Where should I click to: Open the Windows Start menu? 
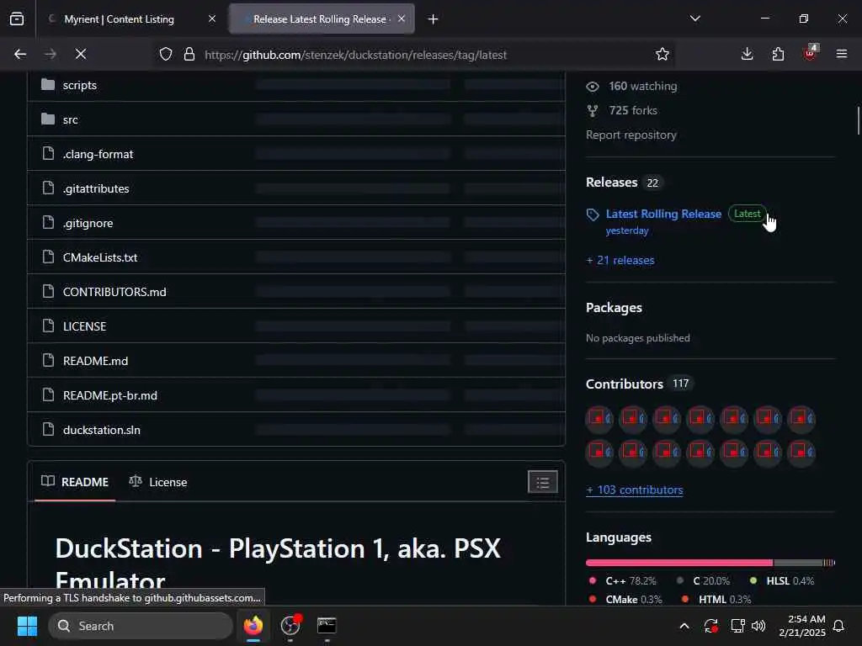tap(27, 626)
